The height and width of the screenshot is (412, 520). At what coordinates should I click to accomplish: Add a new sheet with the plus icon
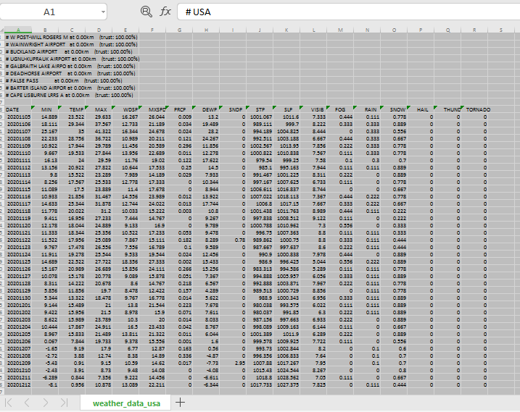(x=180, y=403)
